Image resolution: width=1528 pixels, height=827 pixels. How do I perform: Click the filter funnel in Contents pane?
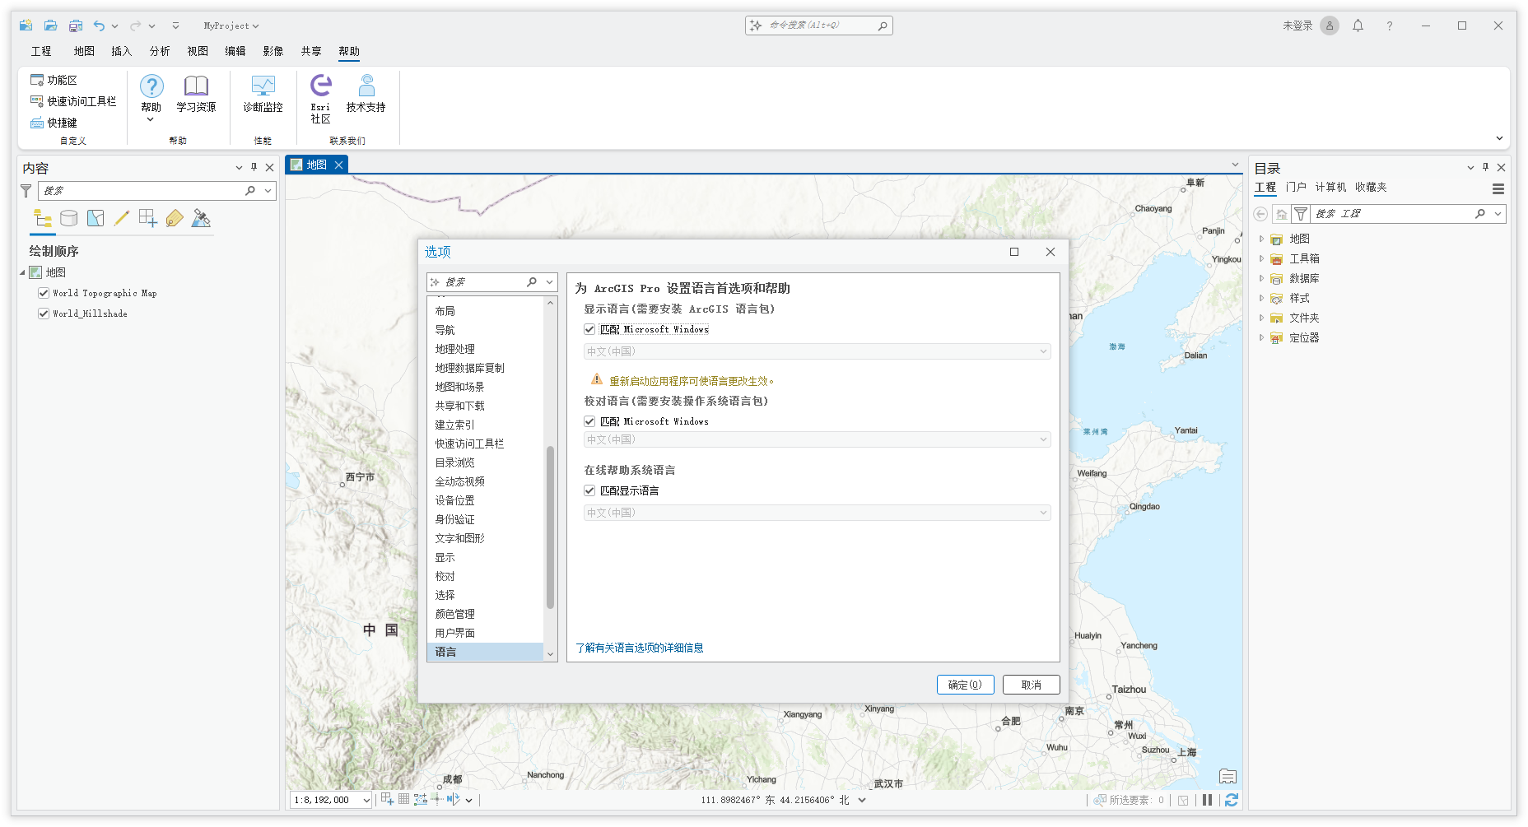coord(26,191)
